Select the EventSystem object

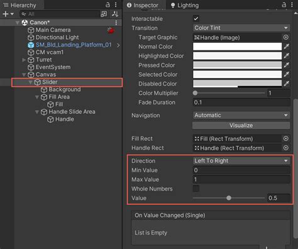click(53, 67)
